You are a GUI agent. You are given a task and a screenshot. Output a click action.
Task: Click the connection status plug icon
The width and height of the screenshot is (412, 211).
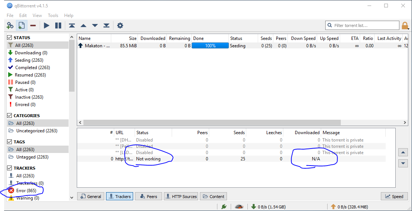224,207
